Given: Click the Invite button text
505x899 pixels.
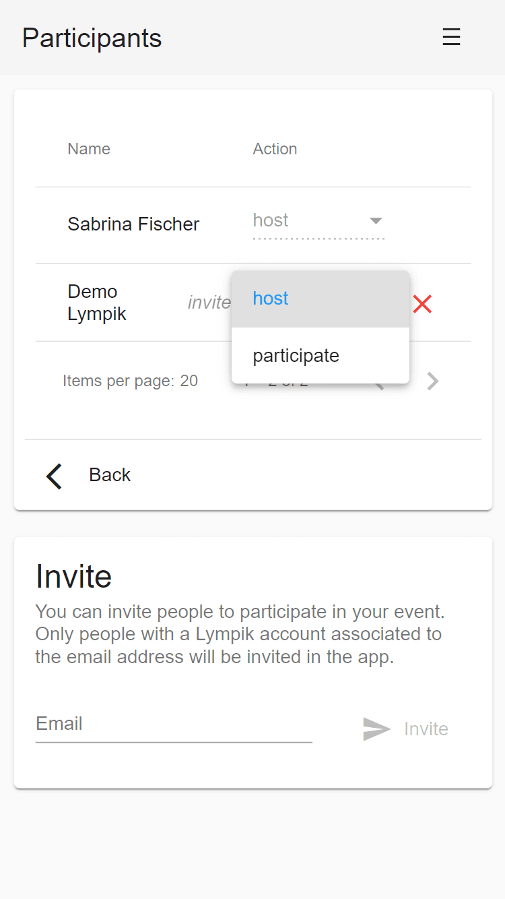Looking at the screenshot, I should 426,729.
